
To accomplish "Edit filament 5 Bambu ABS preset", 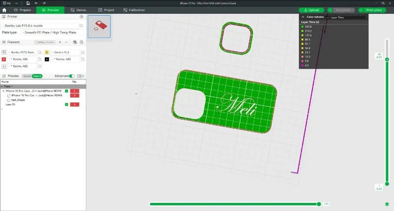I will (40, 66).
